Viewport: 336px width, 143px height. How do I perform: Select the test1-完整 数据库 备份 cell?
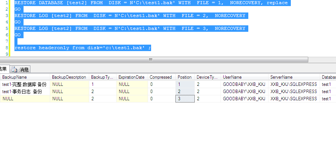(25, 84)
